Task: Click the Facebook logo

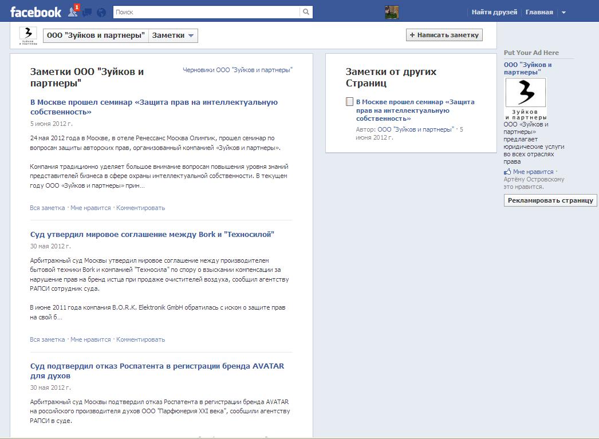Action: click(x=36, y=12)
